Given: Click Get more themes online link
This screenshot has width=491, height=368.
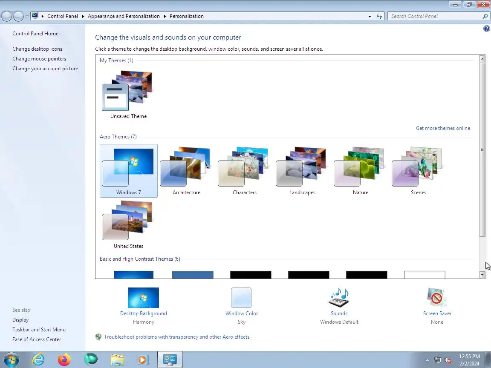Looking at the screenshot, I should [x=443, y=128].
